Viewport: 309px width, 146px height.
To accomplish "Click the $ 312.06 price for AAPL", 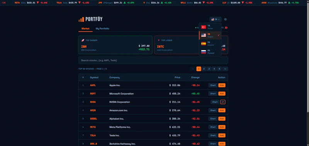I will coord(175,85).
